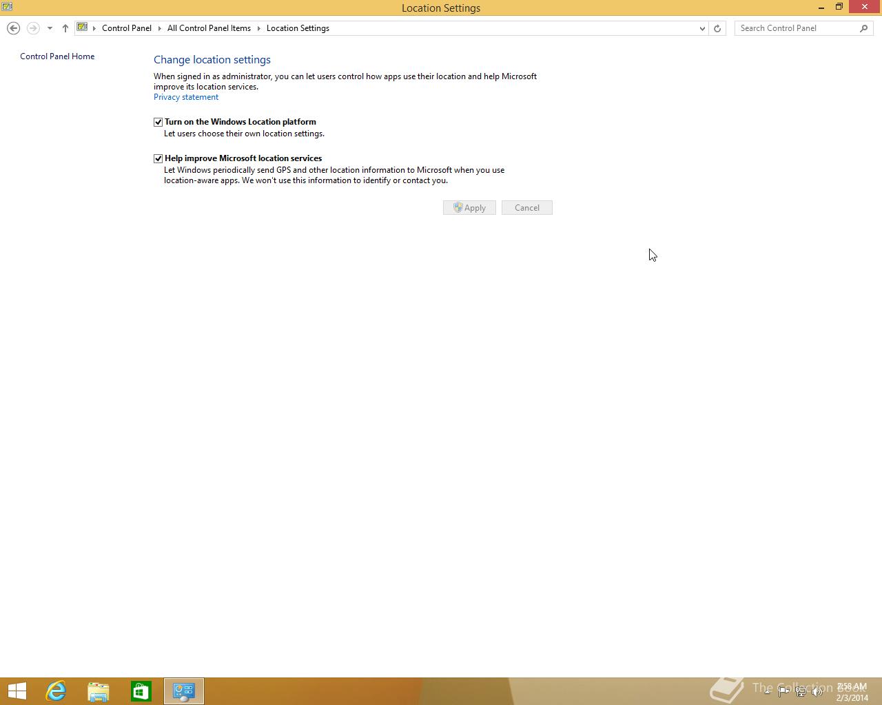Show hidden tray icons arrow
Viewport: 882px width, 705px height.
click(767, 691)
